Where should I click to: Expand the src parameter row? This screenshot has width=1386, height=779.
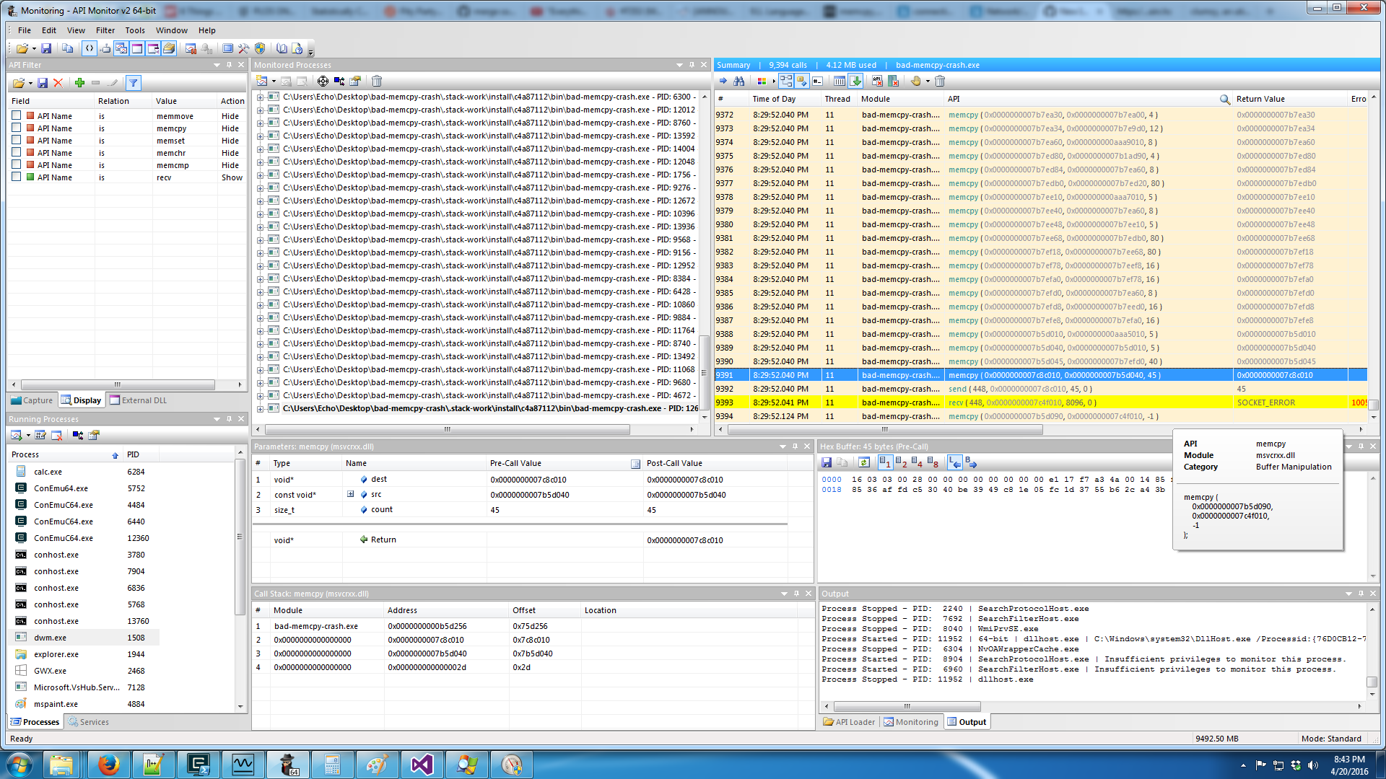[x=350, y=494]
